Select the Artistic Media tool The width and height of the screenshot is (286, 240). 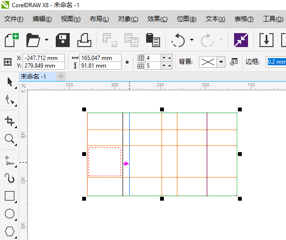pyautogui.click(x=10, y=178)
